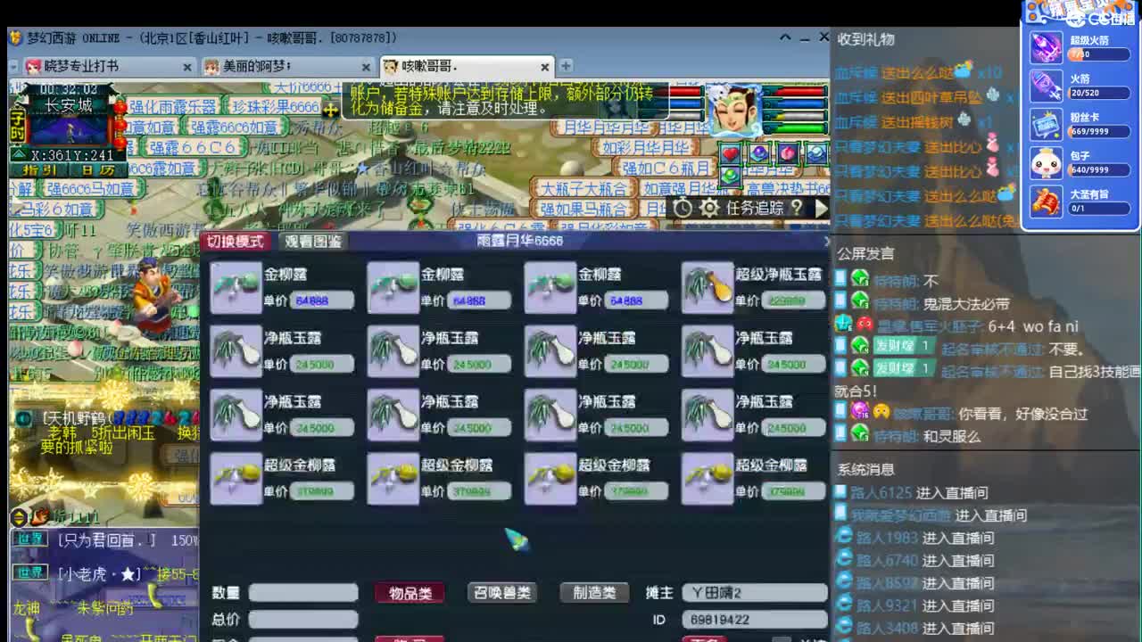Click the 系统消息 header

865,469
